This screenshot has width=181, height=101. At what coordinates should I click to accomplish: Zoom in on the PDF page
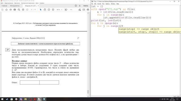pyautogui.click(x=53, y=10)
